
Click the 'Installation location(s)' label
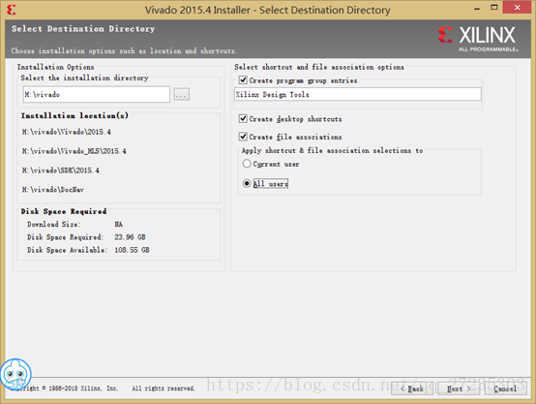click(x=74, y=115)
